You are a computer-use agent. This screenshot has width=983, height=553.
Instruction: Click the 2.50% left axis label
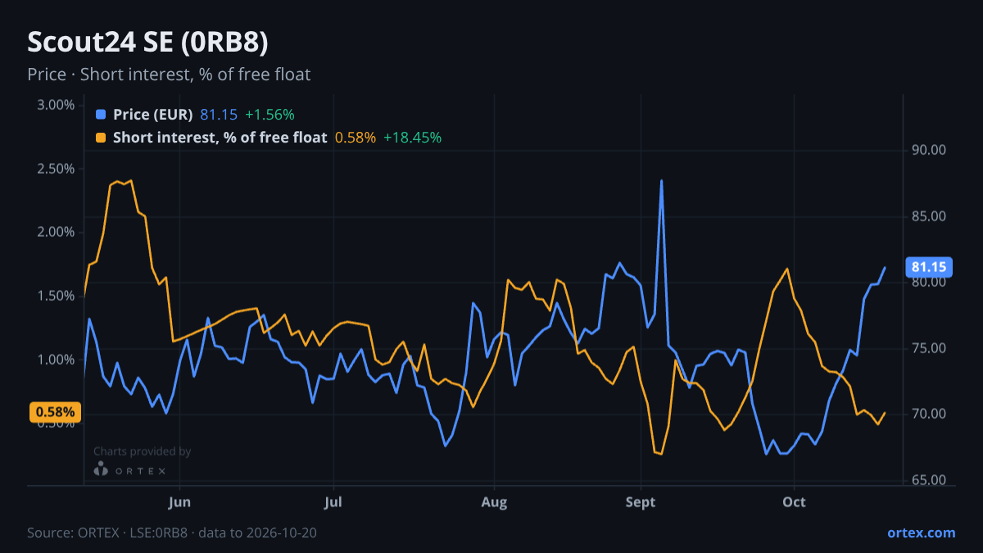click(x=56, y=169)
